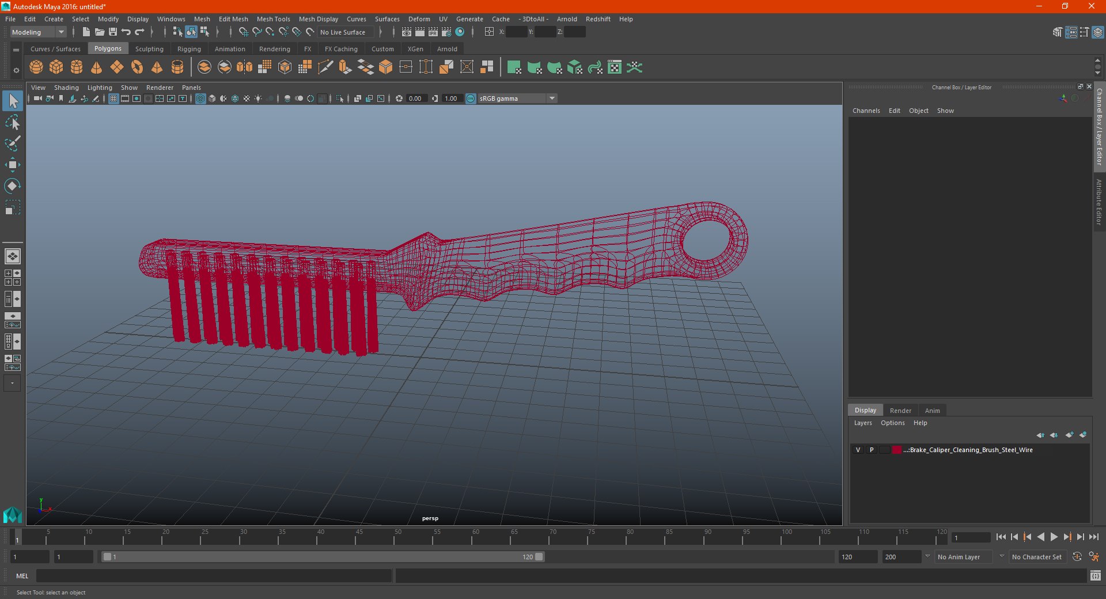Click the Mirror shelf icon
The width and height of the screenshot is (1106, 599).
(245, 67)
